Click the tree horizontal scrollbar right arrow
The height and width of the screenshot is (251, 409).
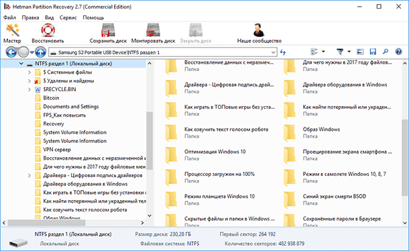142,223
